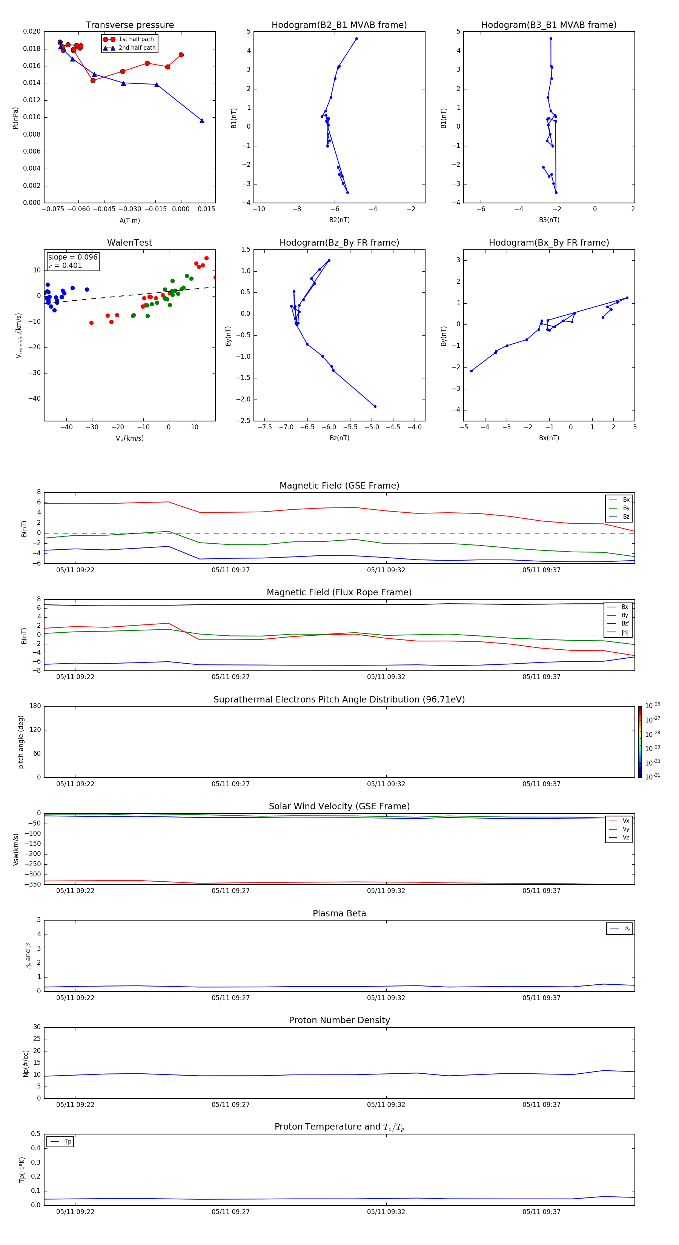
Task: Click the 'Vy' velocity legend entry
Action: 619,829
